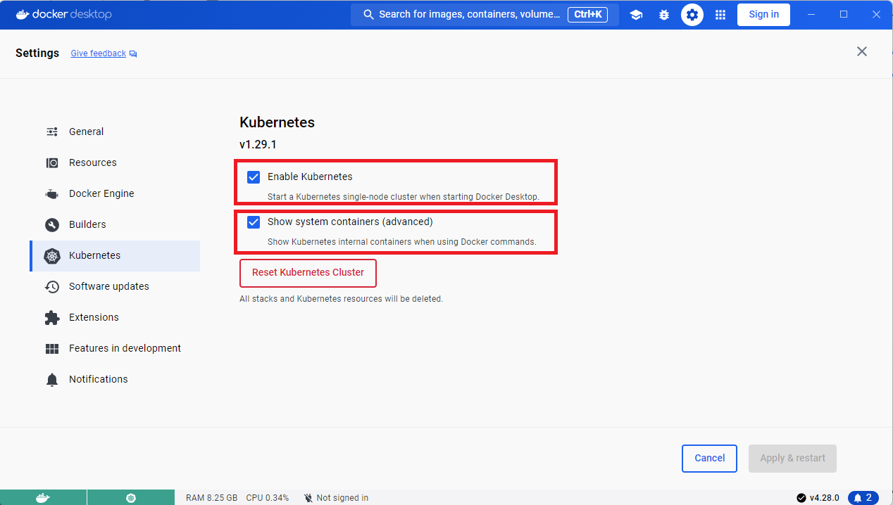Select the Builders settings section
The image size is (893, 505).
[87, 224]
